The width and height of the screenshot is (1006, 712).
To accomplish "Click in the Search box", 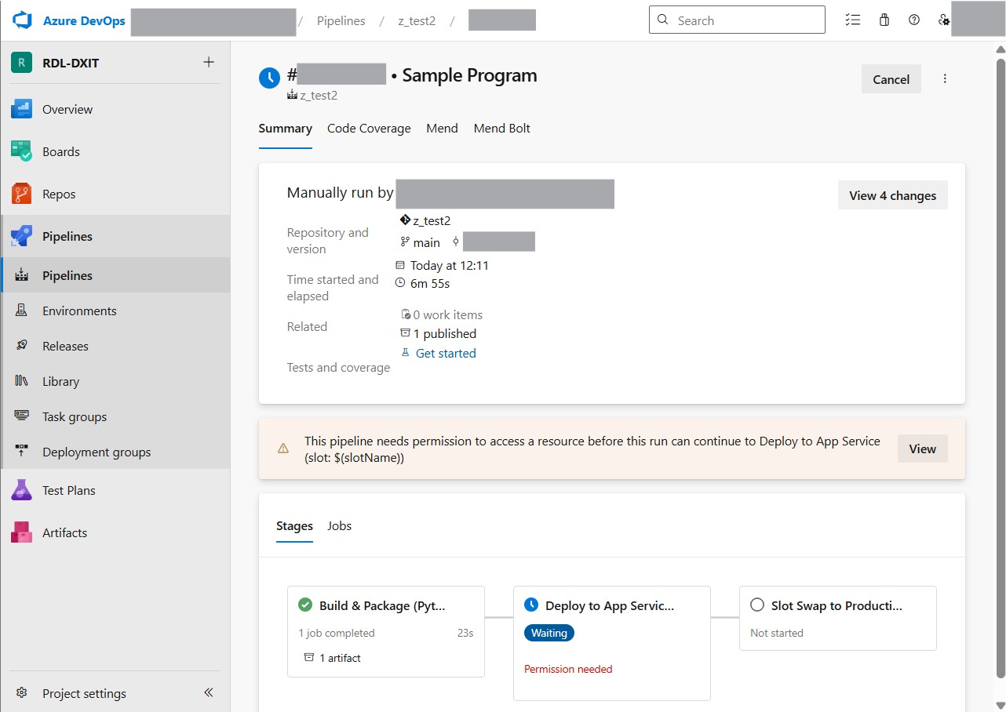I will (x=737, y=20).
